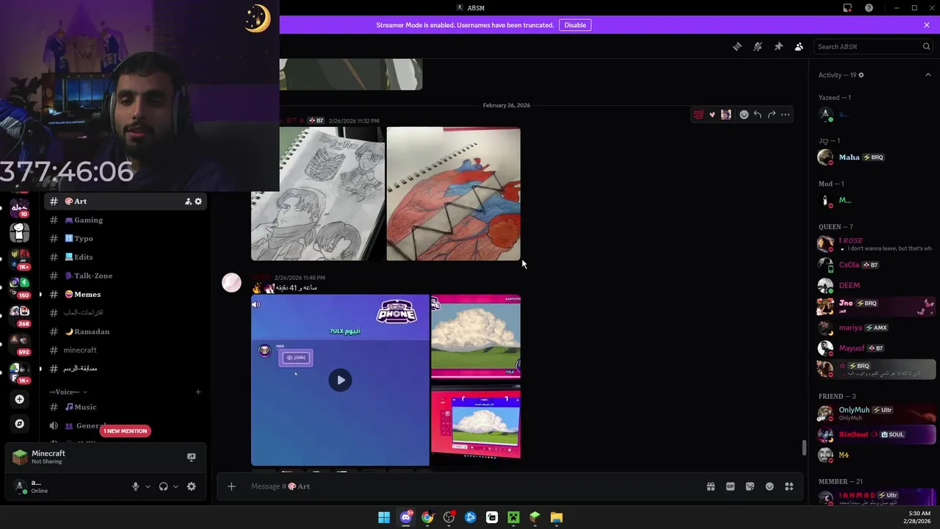The height and width of the screenshot is (529, 940).
Task: Open the Edits channel
Action: 125,257
